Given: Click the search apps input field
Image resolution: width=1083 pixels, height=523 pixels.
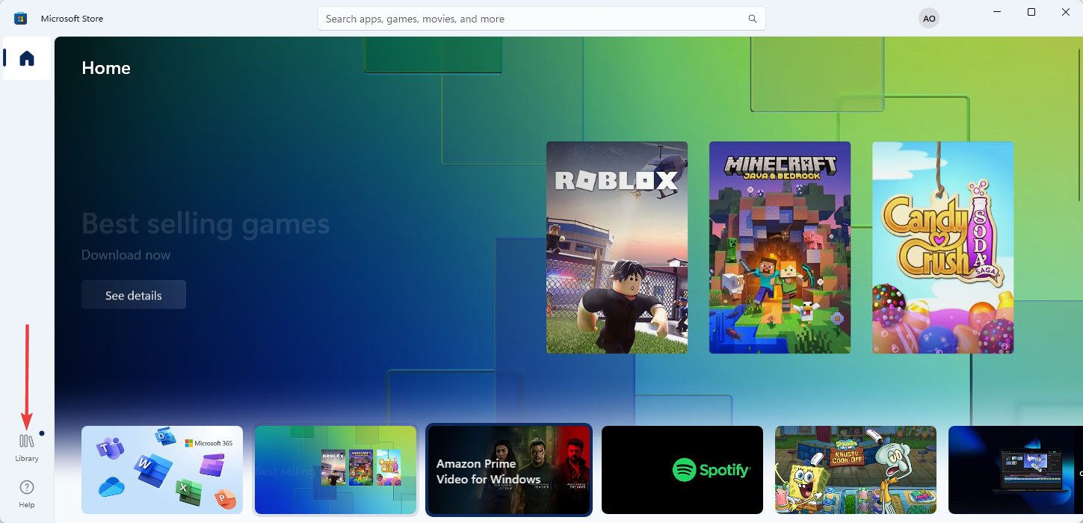Looking at the screenshot, I should tap(542, 19).
